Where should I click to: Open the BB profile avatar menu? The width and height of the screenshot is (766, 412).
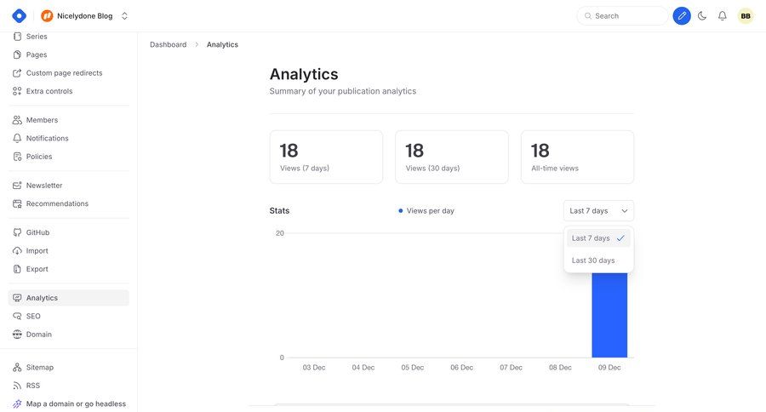click(x=746, y=15)
